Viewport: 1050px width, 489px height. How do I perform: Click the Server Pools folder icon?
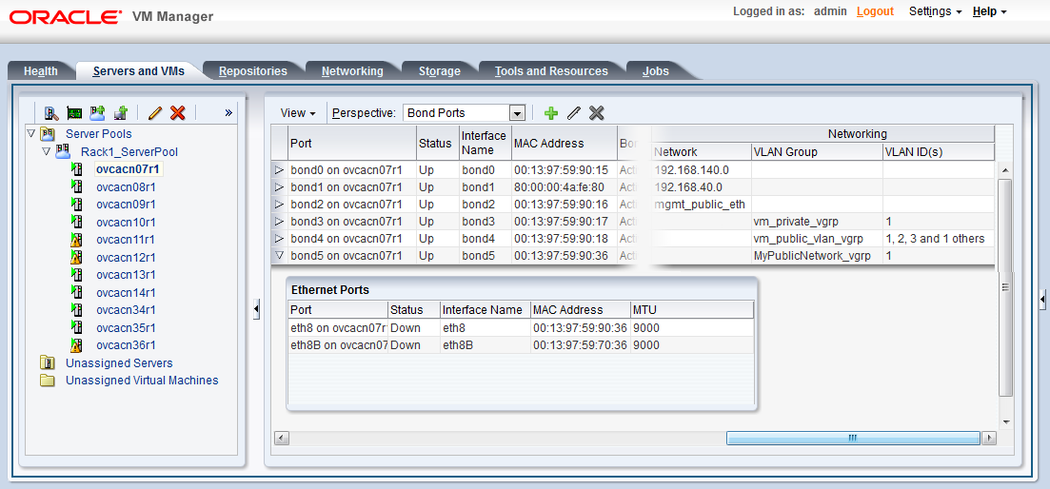pos(47,134)
